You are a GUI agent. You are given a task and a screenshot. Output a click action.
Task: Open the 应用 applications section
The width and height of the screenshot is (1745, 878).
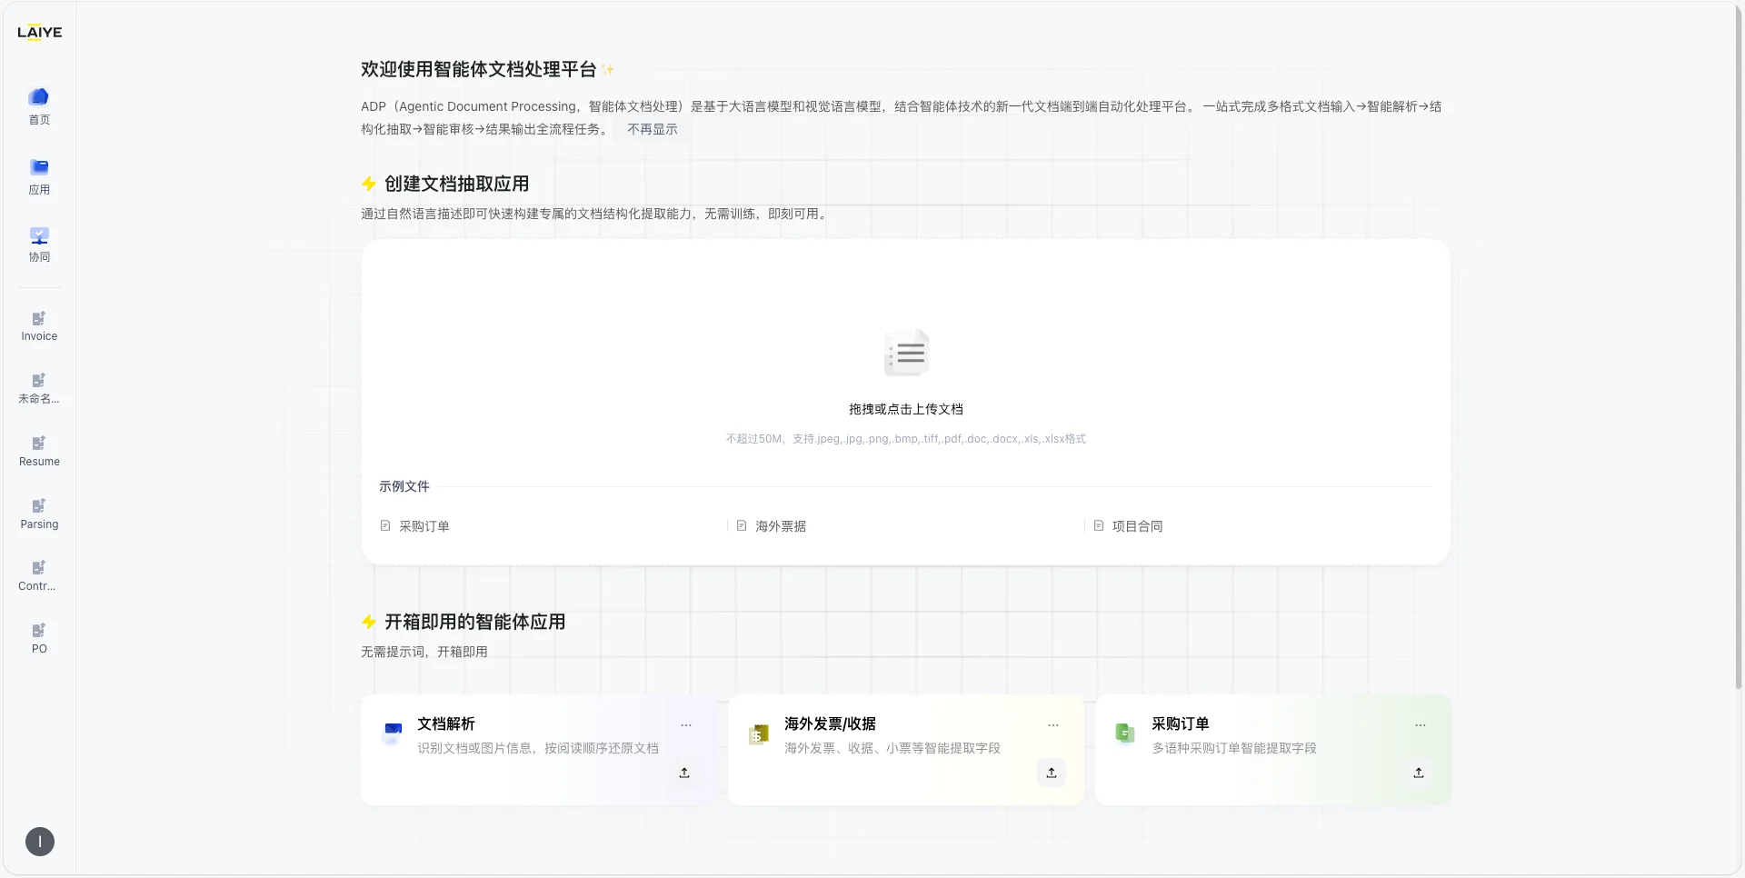click(x=39, y=176)
